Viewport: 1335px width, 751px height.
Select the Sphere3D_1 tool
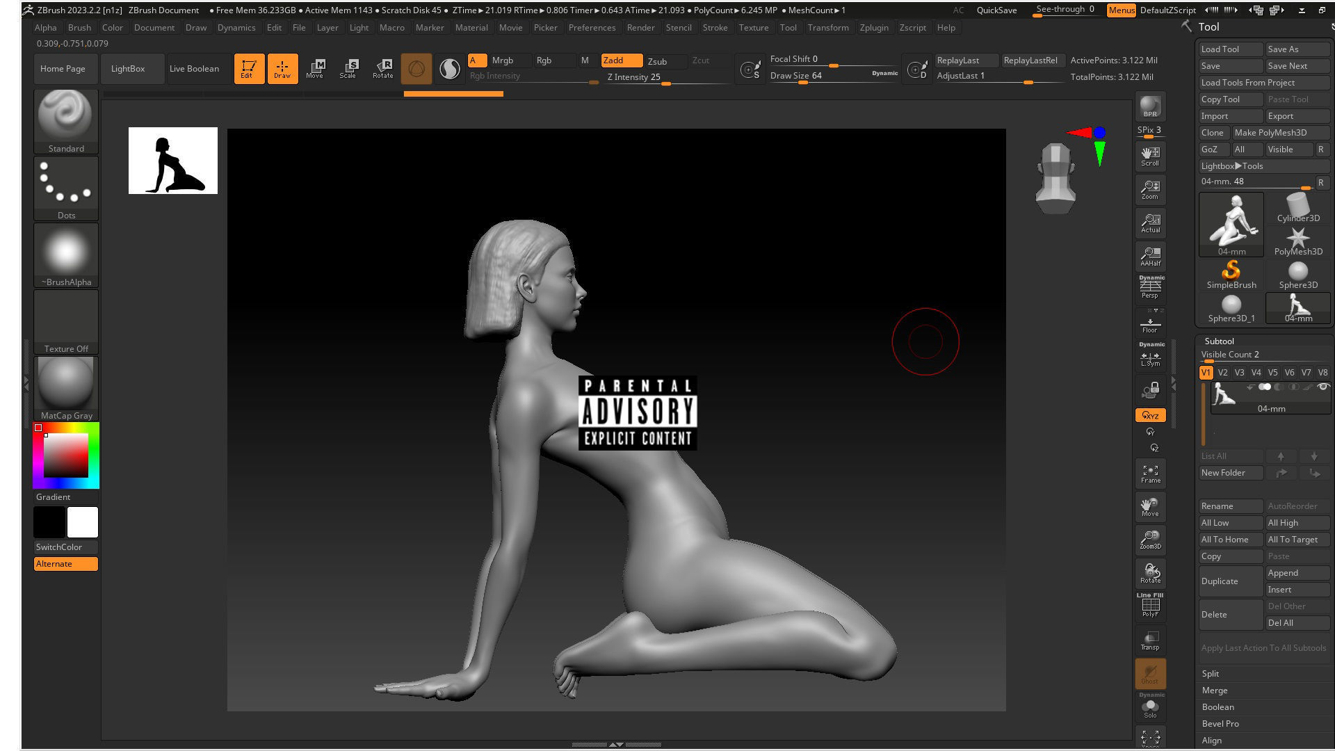1231,308
